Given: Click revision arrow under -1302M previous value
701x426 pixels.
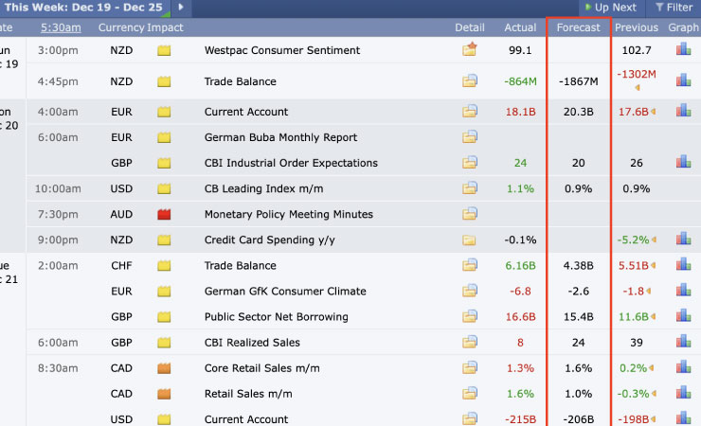Looking at the screenshot, I should pyautogui.click(x=638, y=87).
